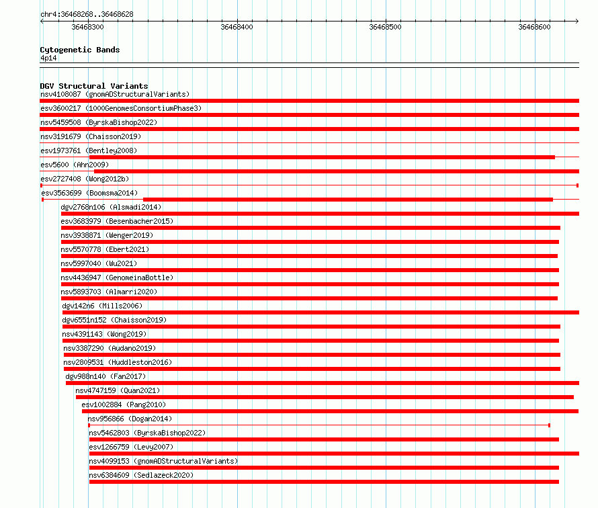Click the red bar under nsv6384609 (Sedlazeck2020)

point(324,482)
